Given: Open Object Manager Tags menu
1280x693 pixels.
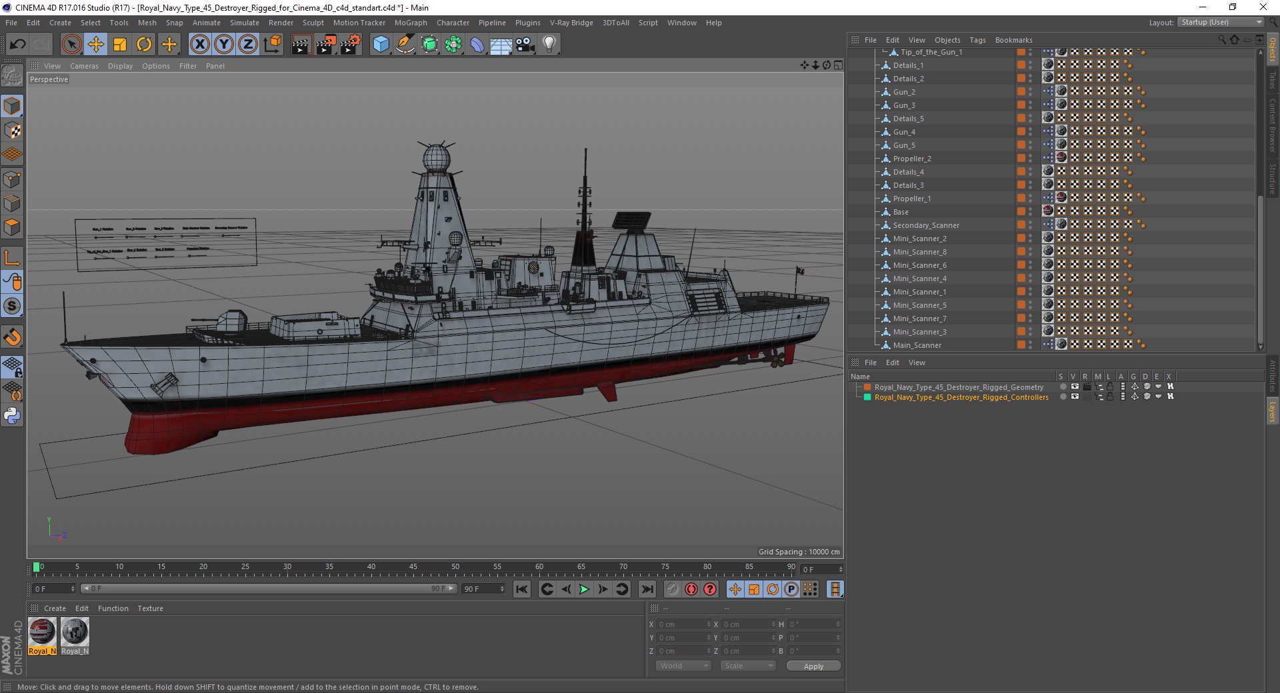Looking at the screenshot, I should pyautogui.click(x=977, y=40).
